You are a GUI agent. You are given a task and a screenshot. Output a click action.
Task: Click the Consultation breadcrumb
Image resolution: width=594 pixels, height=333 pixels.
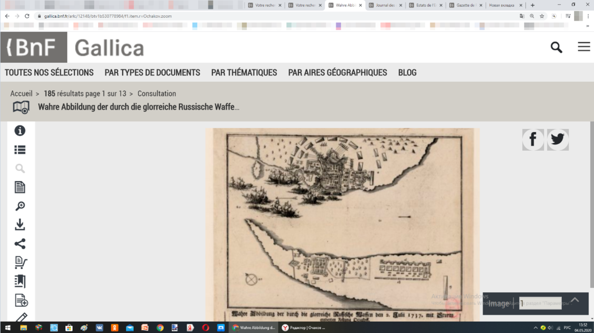(157, 93)
